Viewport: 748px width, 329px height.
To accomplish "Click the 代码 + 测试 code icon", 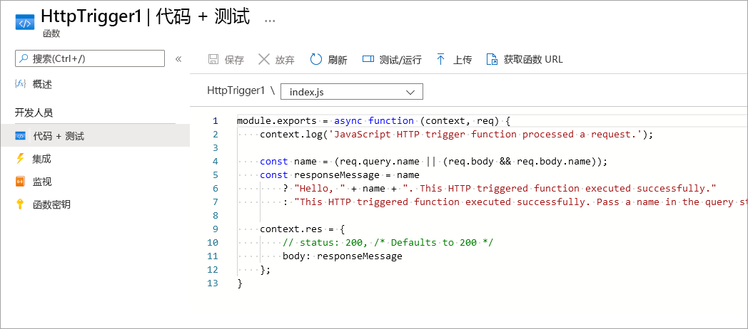I will click(20, 136).
